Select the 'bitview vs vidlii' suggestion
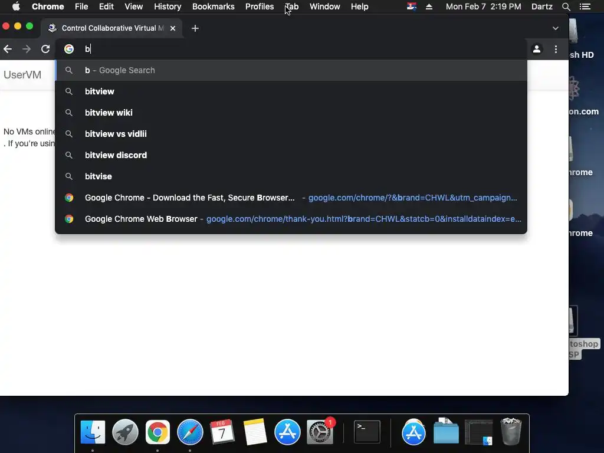Image resolution: width=604 pixels, height=453 pixels. 291,134
